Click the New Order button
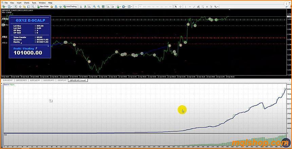Image resolution: width=292 pixels, height=149 pixels. (43, 6)
